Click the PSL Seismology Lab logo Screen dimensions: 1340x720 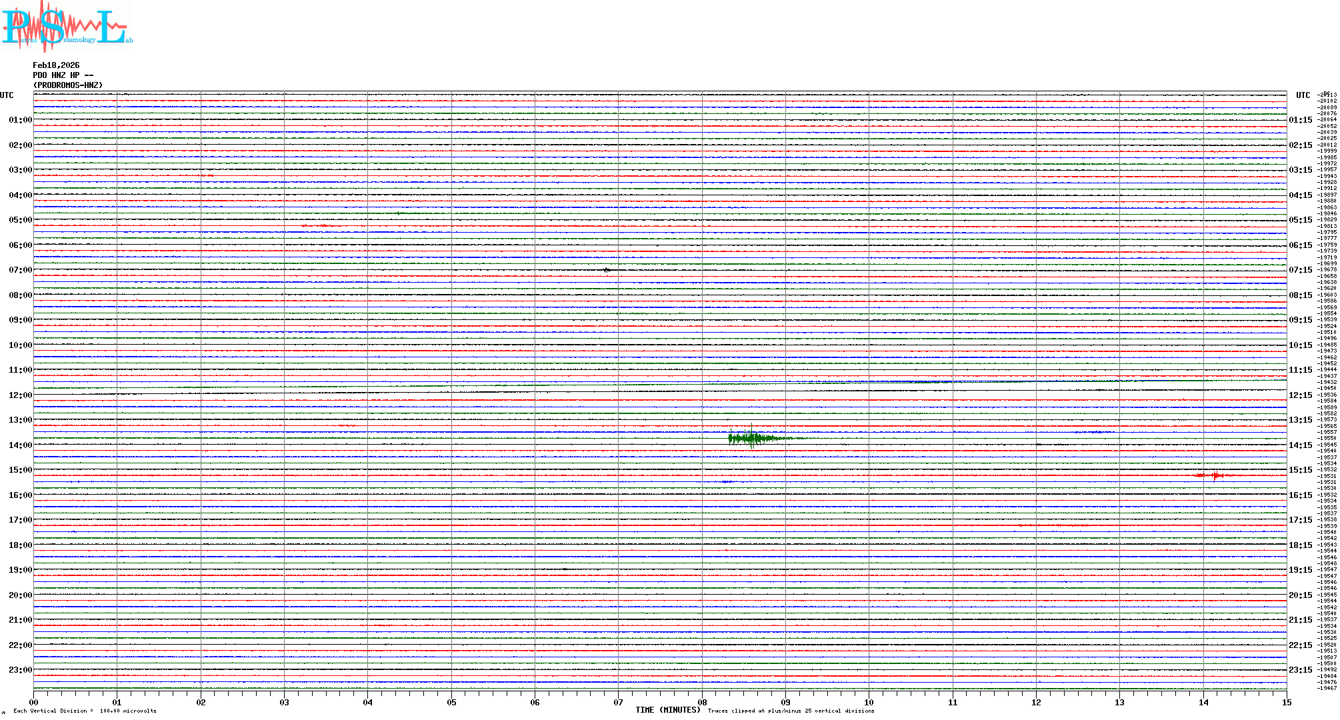tap(67, 27)
